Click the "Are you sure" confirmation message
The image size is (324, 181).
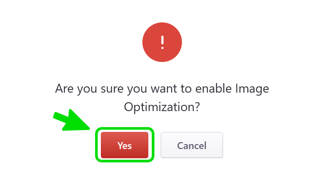click(162, 98)
